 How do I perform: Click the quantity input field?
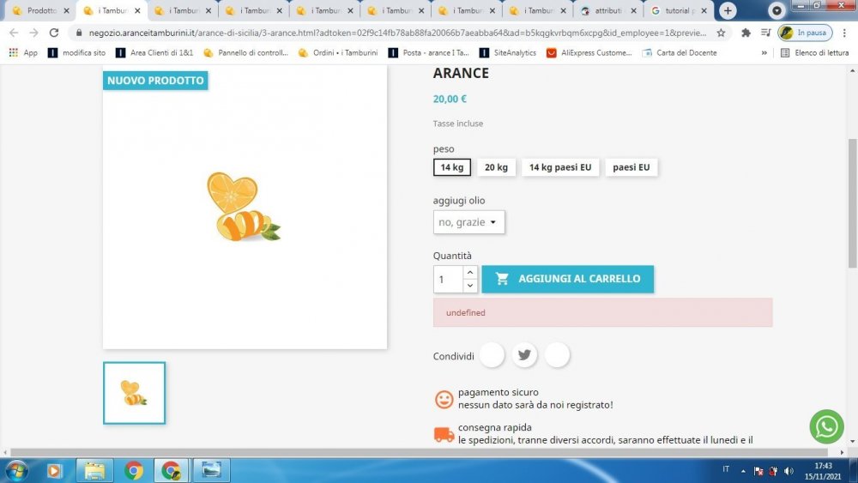coord(448,280)
